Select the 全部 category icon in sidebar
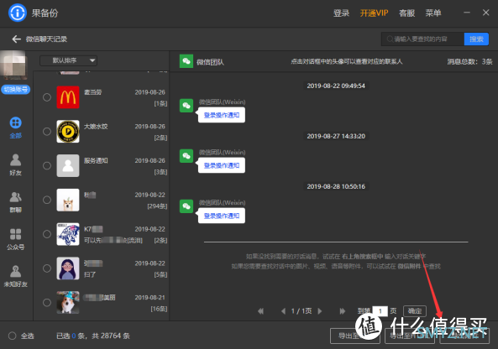This screenshot has height=349, width=498. point(16,122)
